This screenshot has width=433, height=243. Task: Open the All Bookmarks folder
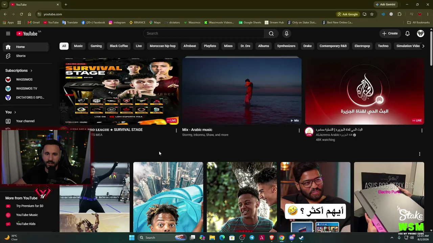[418, 23]
